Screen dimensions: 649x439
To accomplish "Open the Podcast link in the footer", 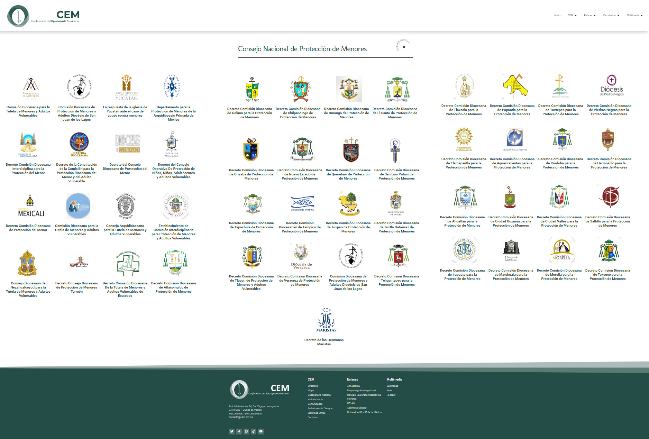I will [391, 395].
